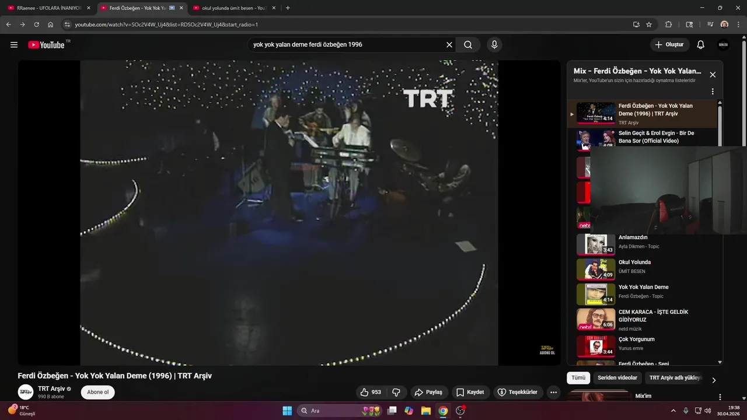Play CEM KARACA - İŞTE GELDİK GİDİYORUZ
This screenshot has width=747, height=420.
tap(642, 319)
